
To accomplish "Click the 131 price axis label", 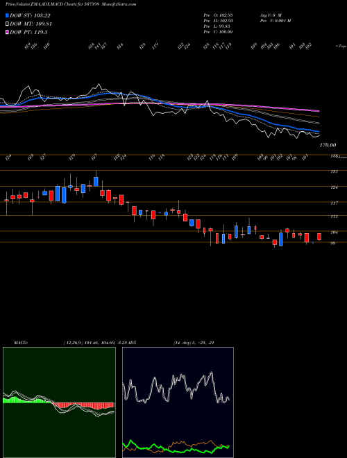I will pos(334,171).
